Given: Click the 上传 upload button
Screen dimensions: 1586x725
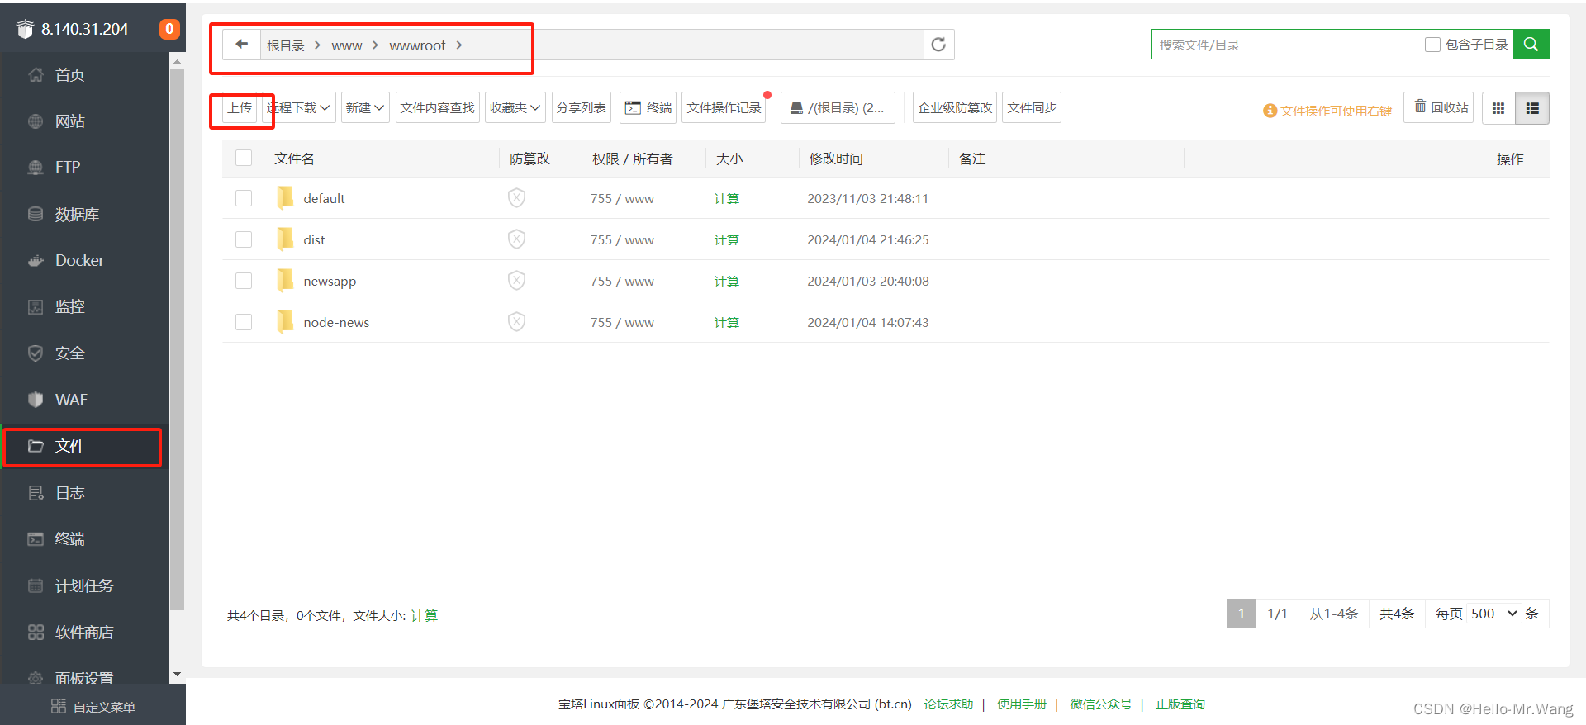Looking at the screenshot, I should pos(240,107).
